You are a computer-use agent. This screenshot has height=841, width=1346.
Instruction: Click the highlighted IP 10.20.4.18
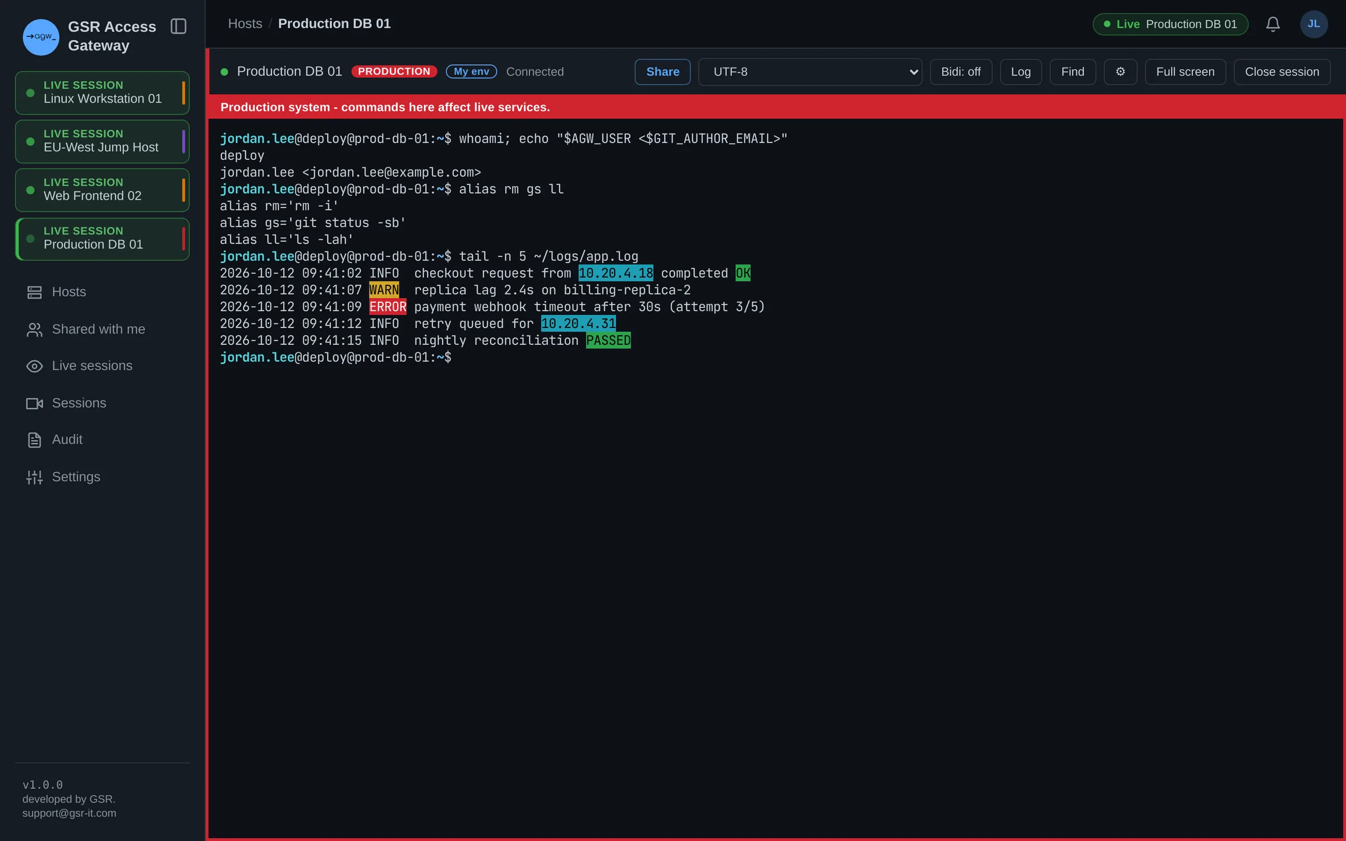(616, 273)
